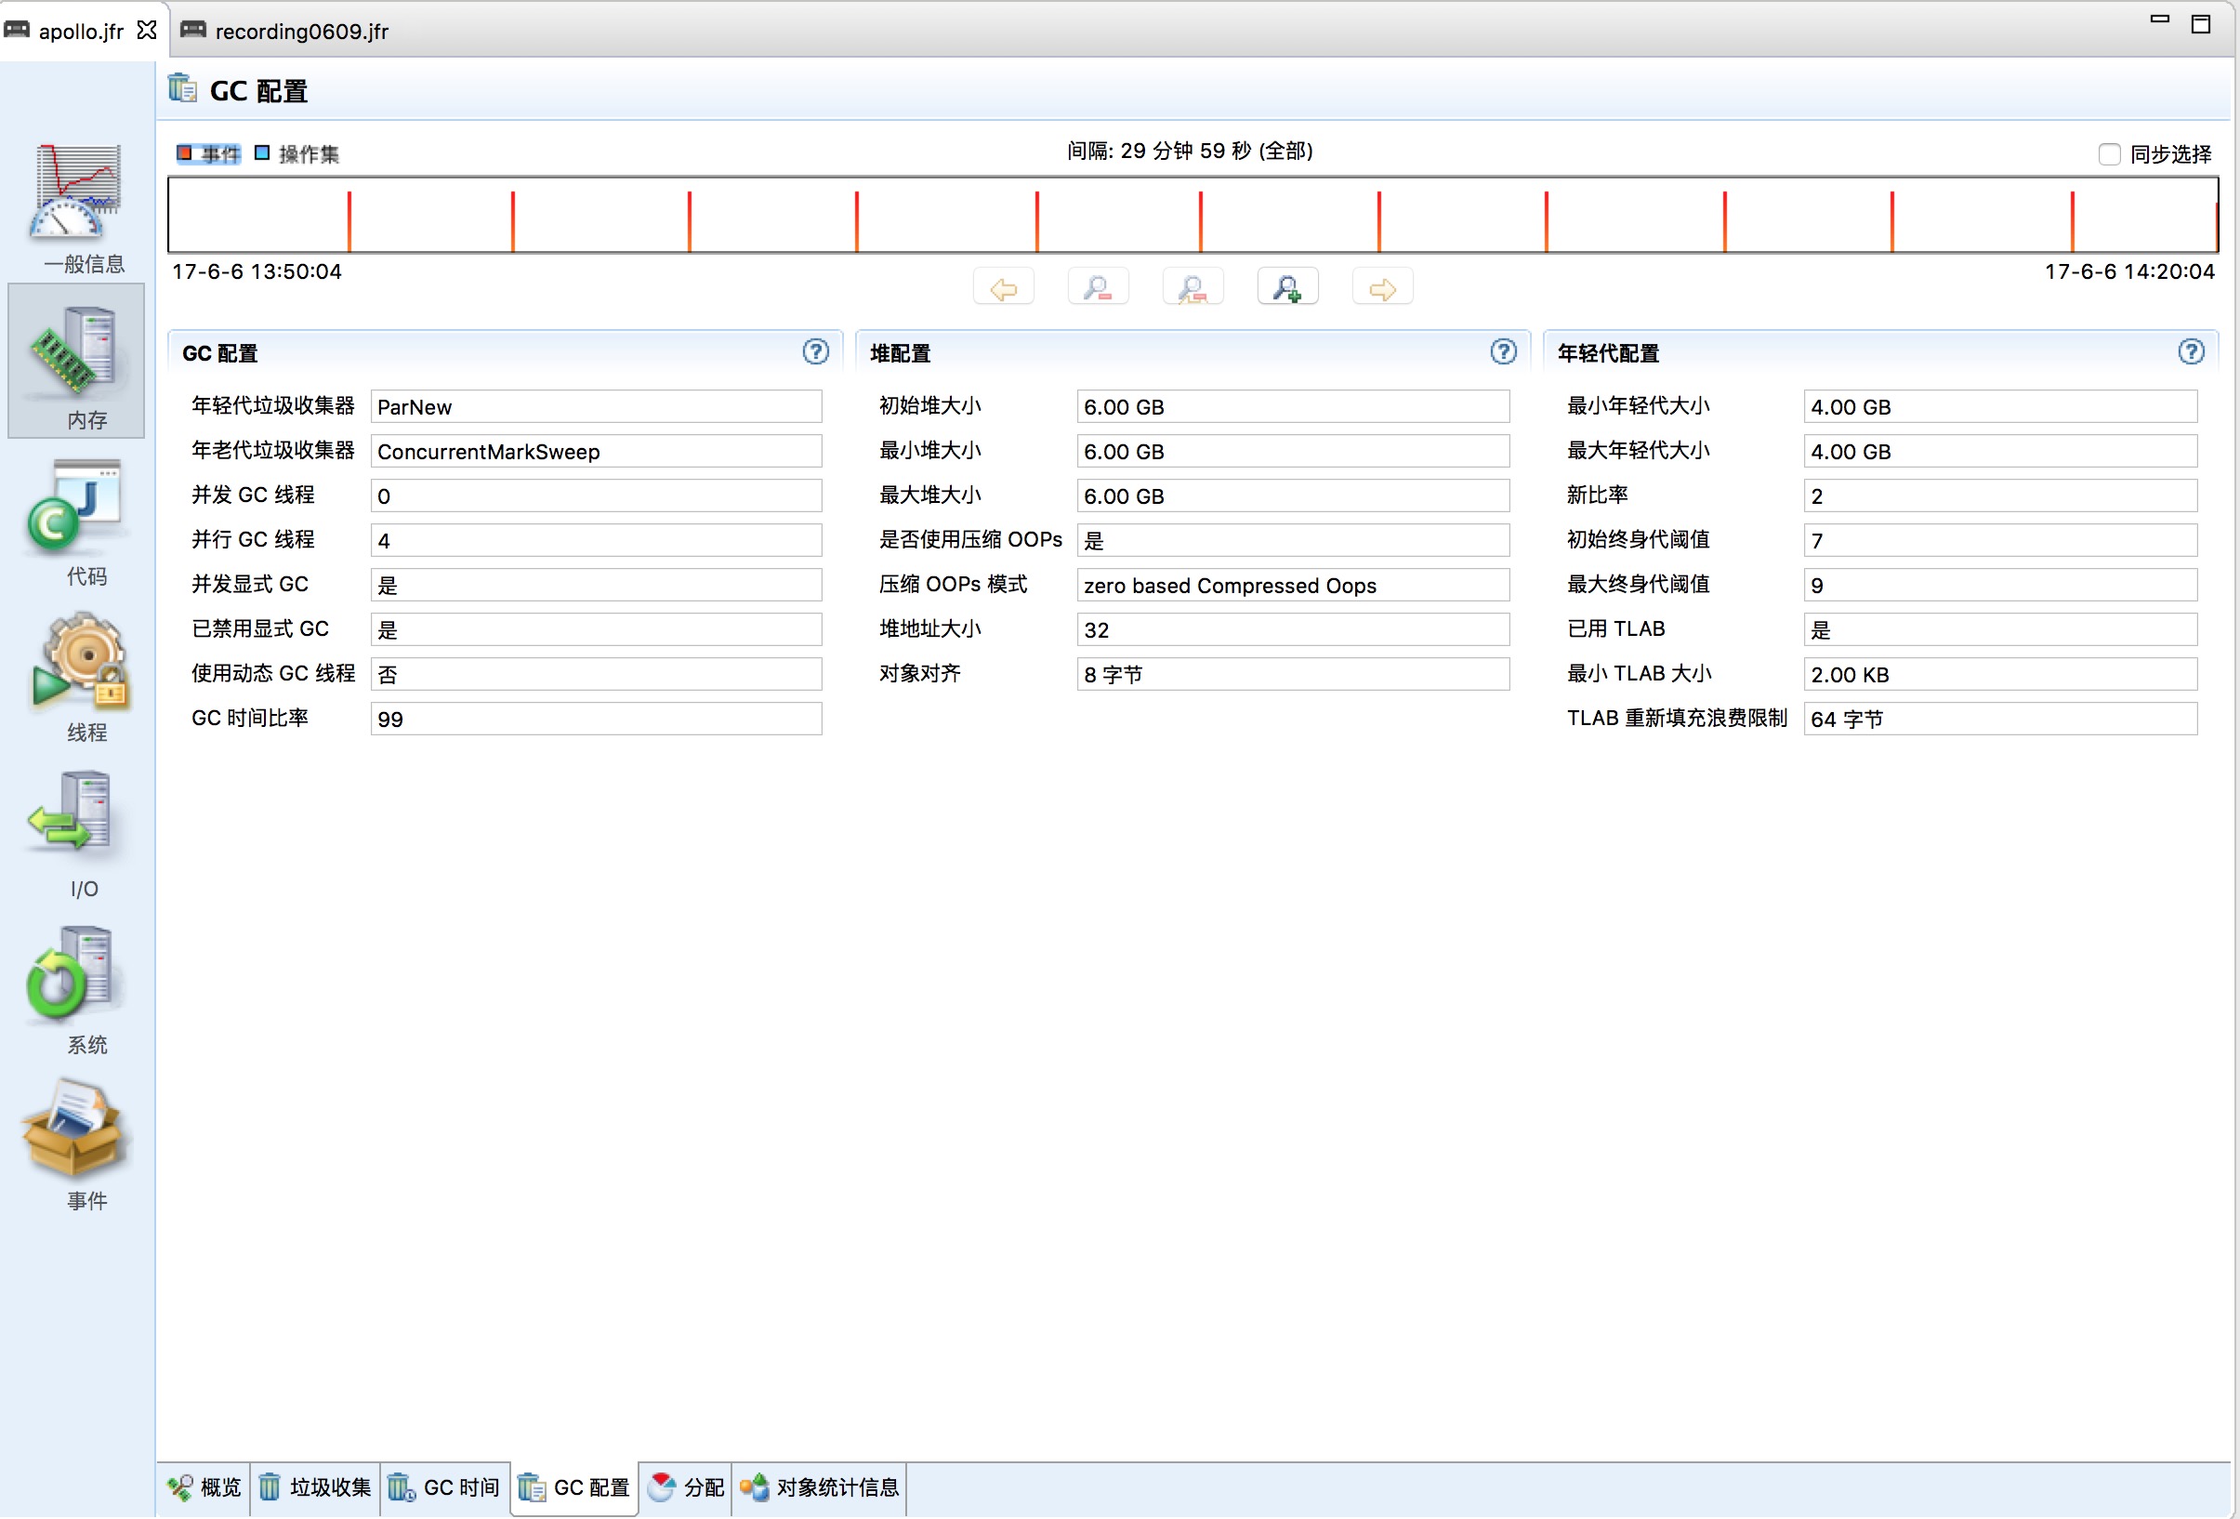The width and height of the screenshot is (2240, 1519).
Task: Click the ConcurrentMarkSweep field
Action: pyautogui.click(x=597, y=452)
